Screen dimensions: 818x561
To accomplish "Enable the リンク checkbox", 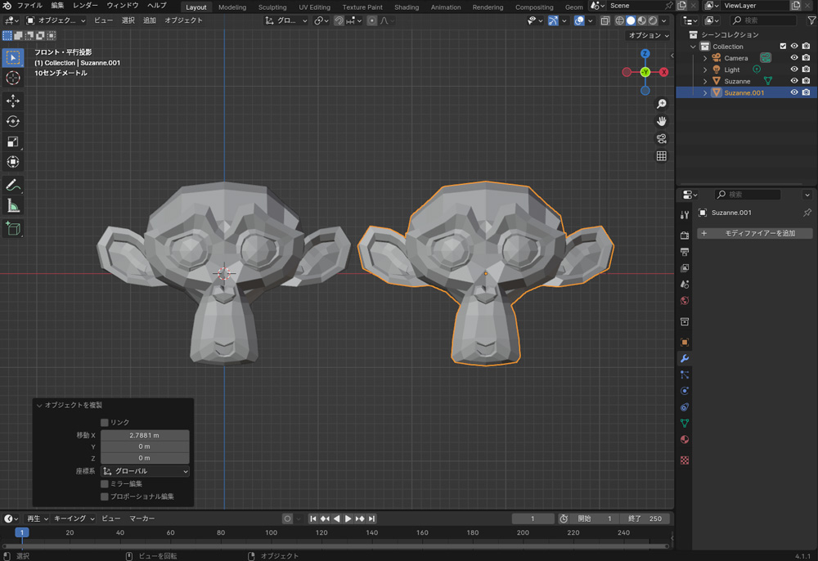I will 105,423.
